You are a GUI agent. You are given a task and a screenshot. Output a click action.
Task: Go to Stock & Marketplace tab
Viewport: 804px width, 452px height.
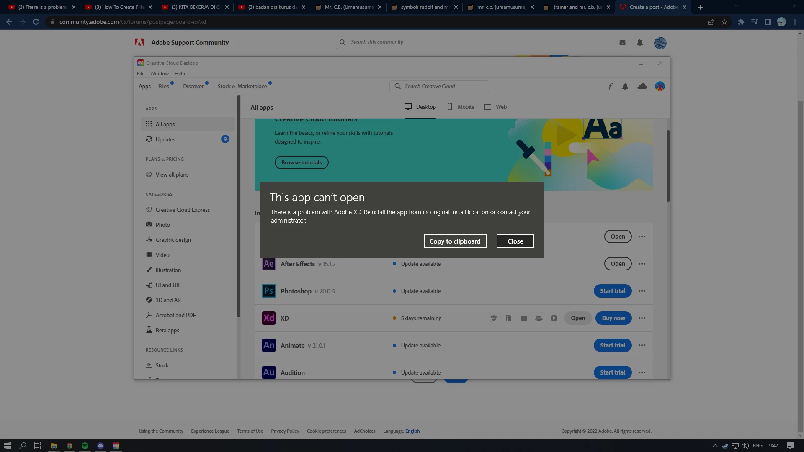click(x=242, y=86)
